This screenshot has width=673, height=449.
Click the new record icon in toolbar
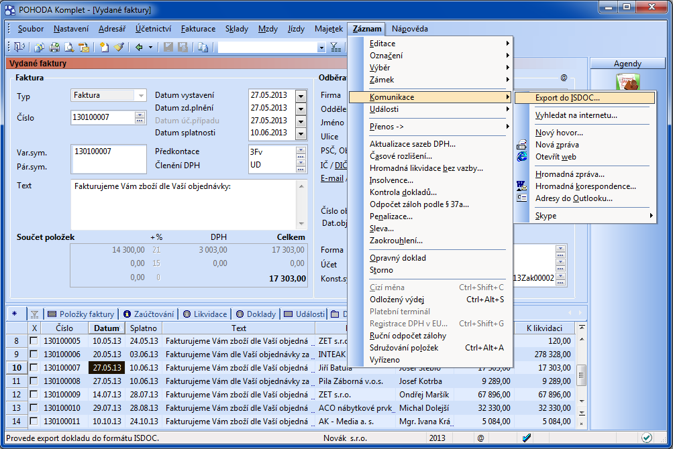click(104, 47)
